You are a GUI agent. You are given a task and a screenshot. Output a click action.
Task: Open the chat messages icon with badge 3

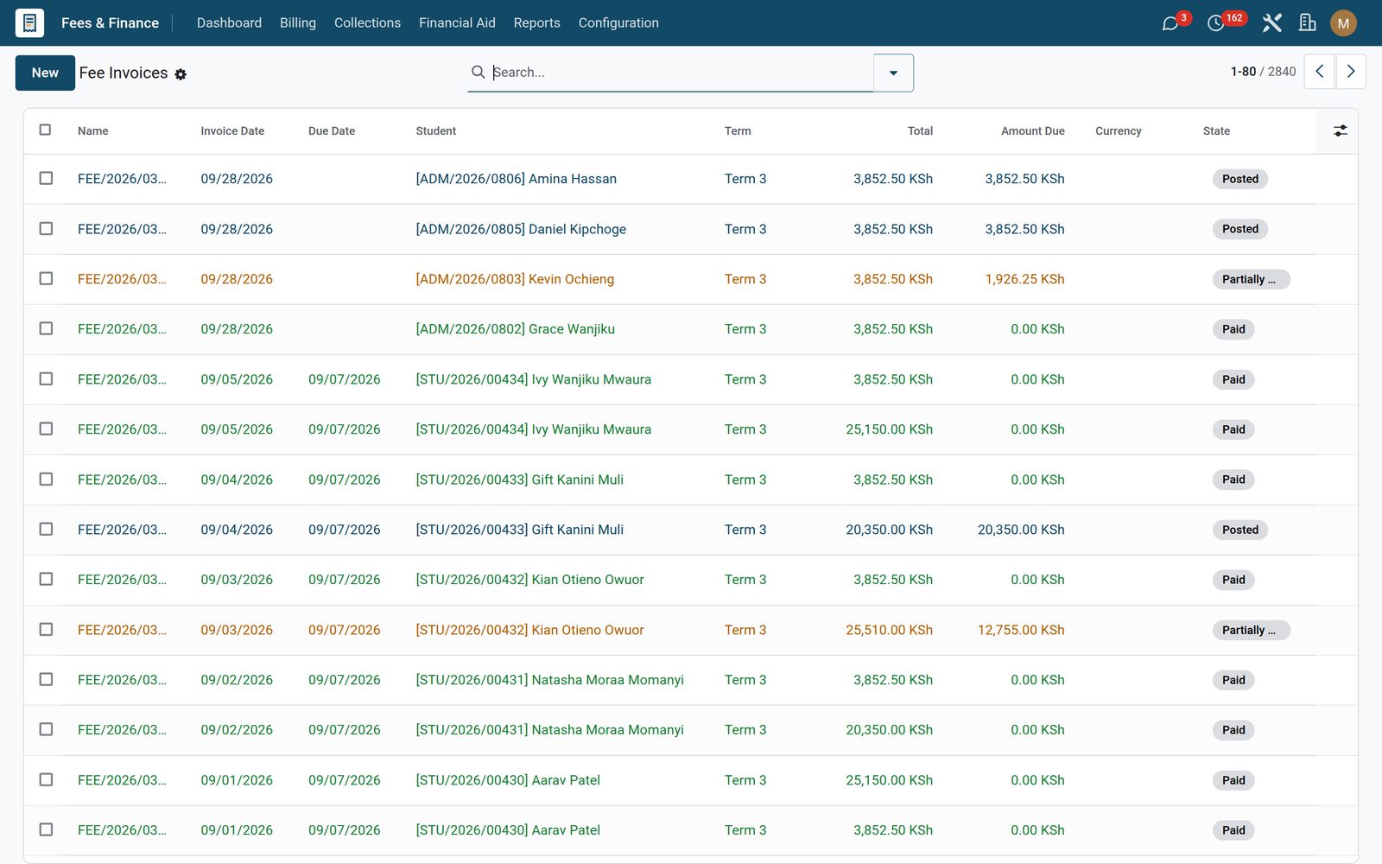[x=1170, y=23]
